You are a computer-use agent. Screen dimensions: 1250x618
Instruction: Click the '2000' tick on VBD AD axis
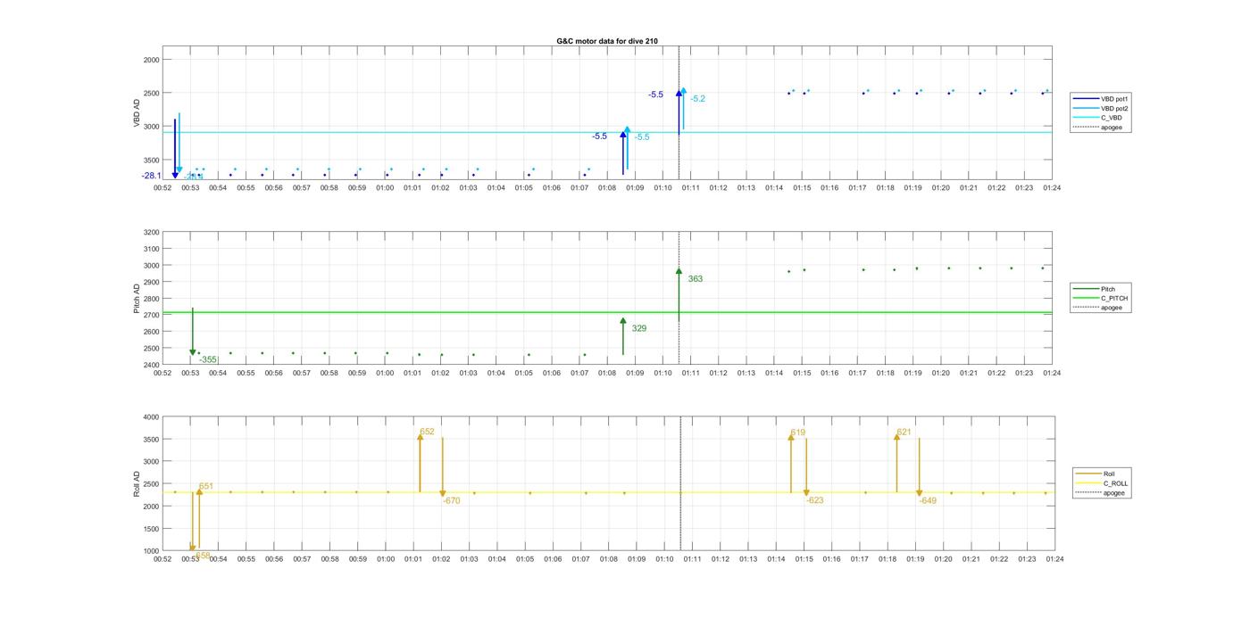coord(151,60)
